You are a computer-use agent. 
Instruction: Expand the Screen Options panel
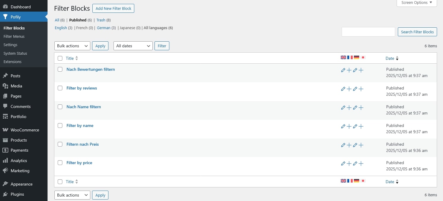pyautogui.click(x=417, y=3)
